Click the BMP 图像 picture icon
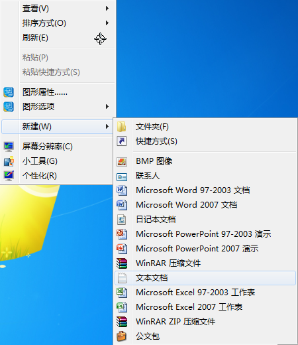 (x=122, y=162)
